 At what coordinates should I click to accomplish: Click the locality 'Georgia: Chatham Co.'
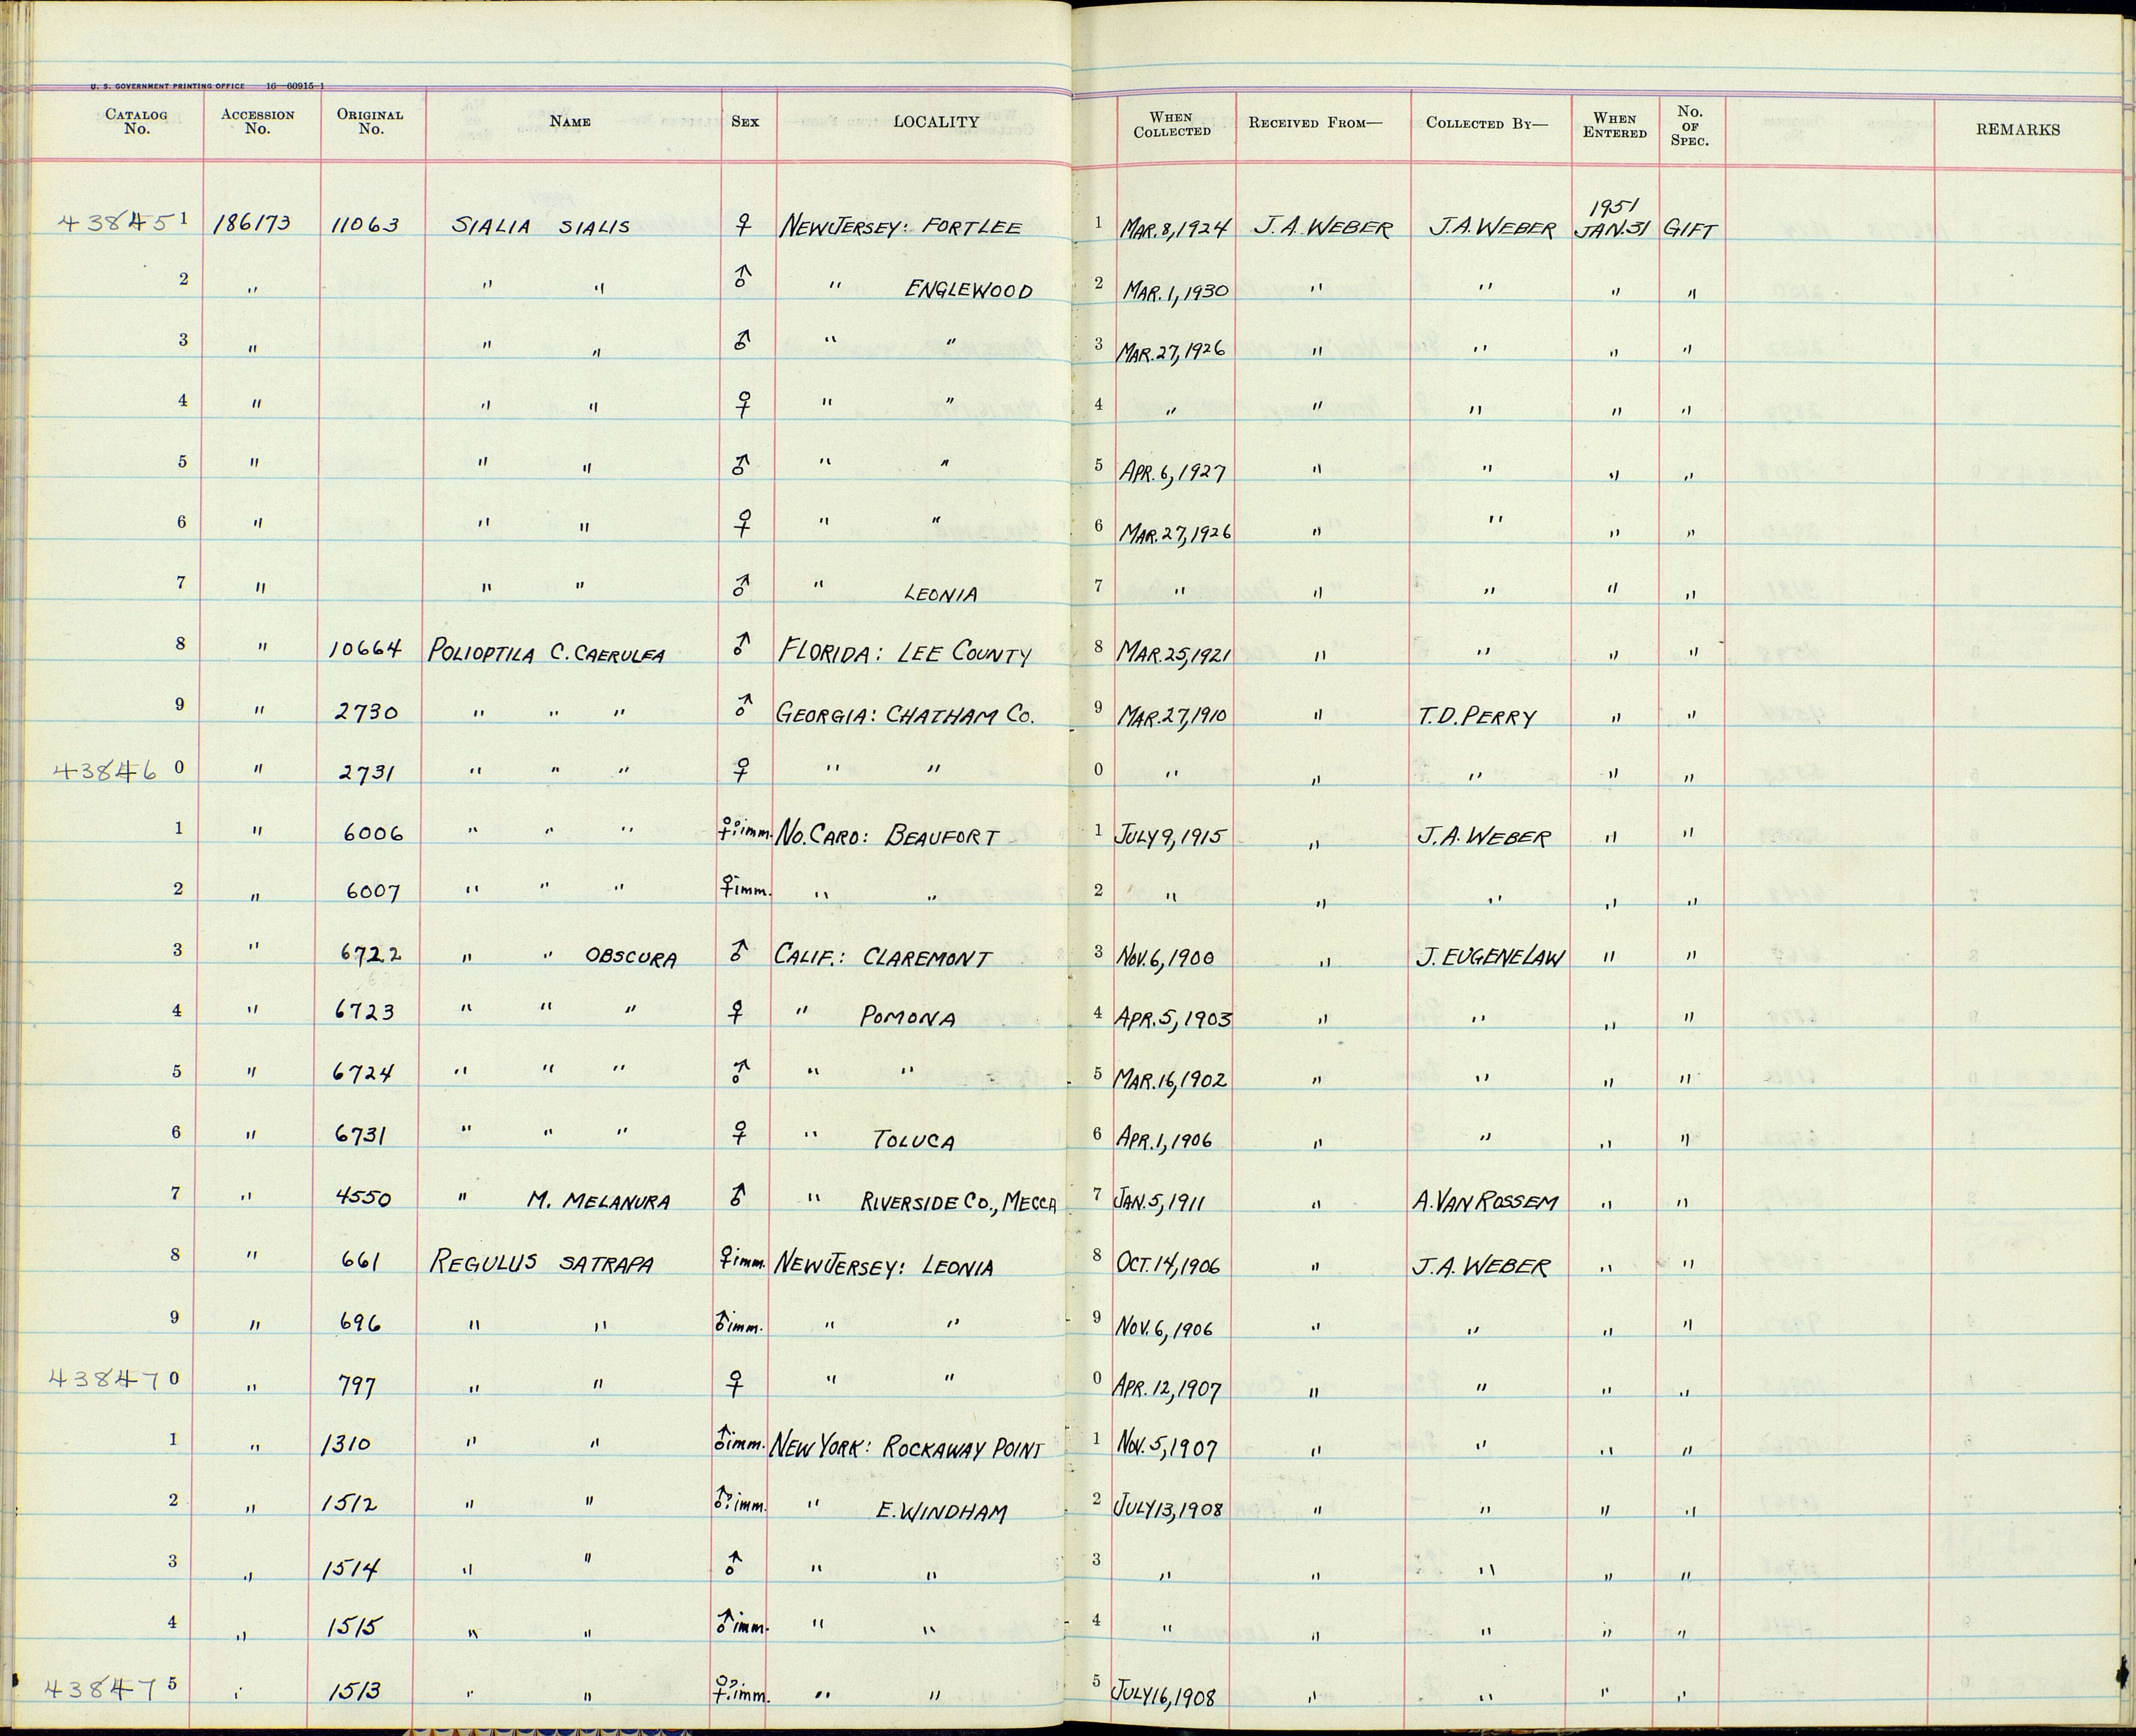[905, 714]
